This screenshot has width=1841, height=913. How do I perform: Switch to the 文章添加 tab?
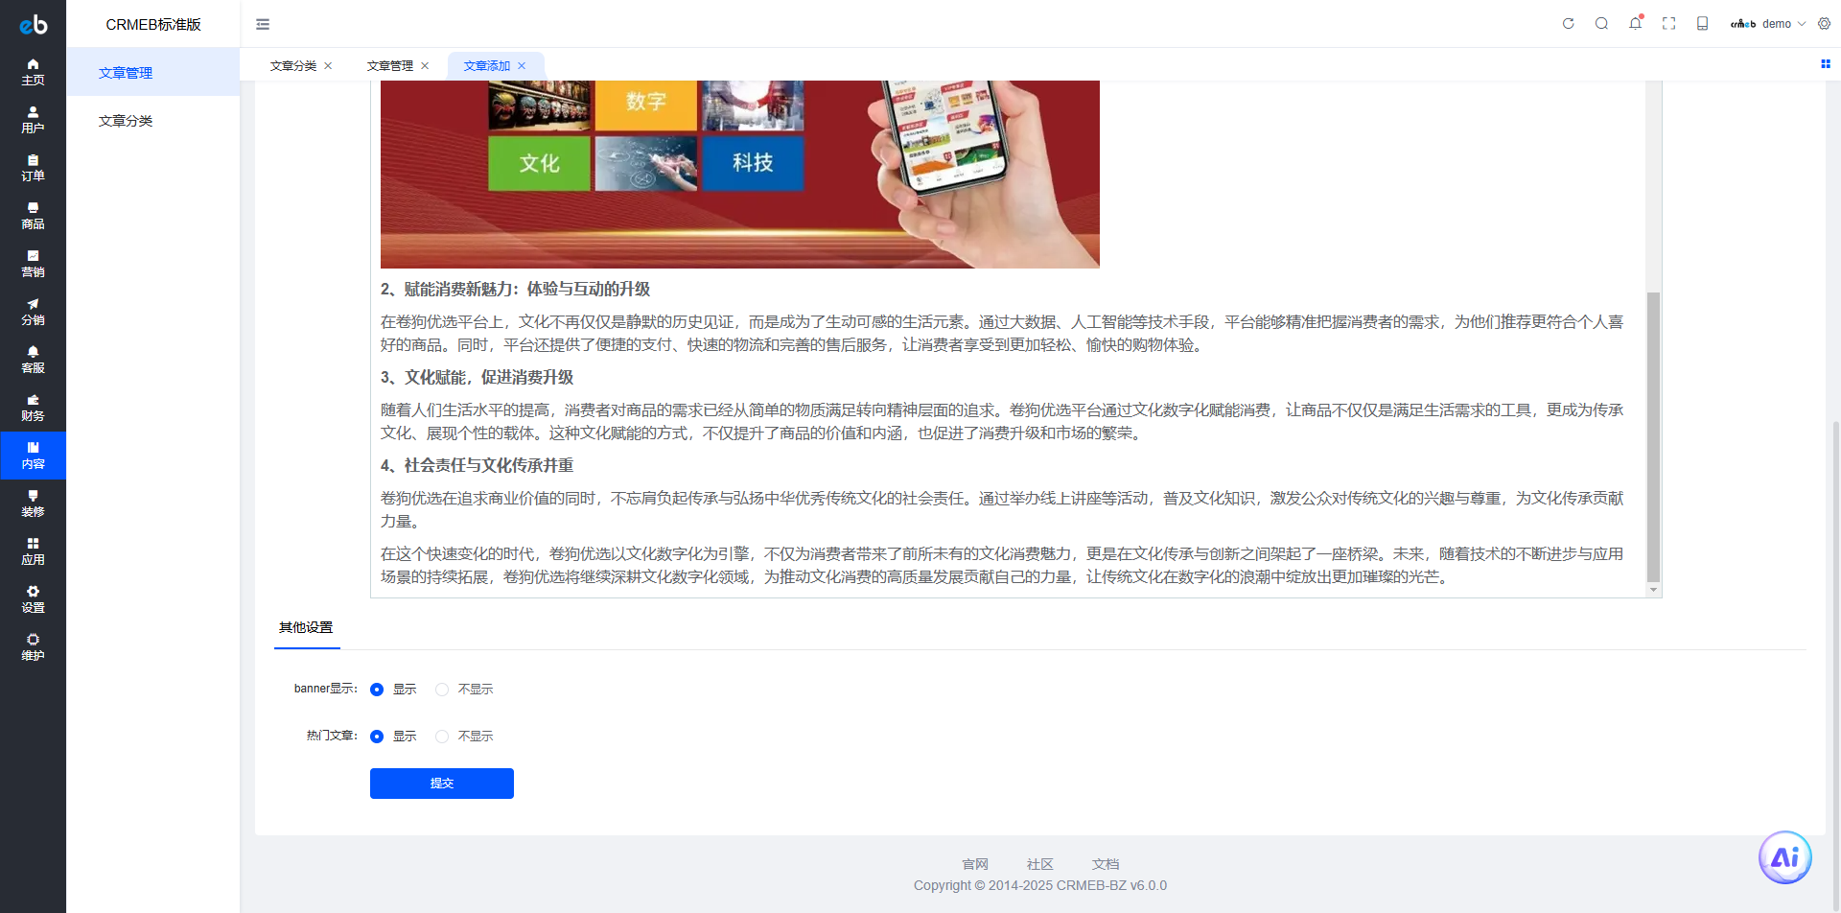click(x=487, y=66)
